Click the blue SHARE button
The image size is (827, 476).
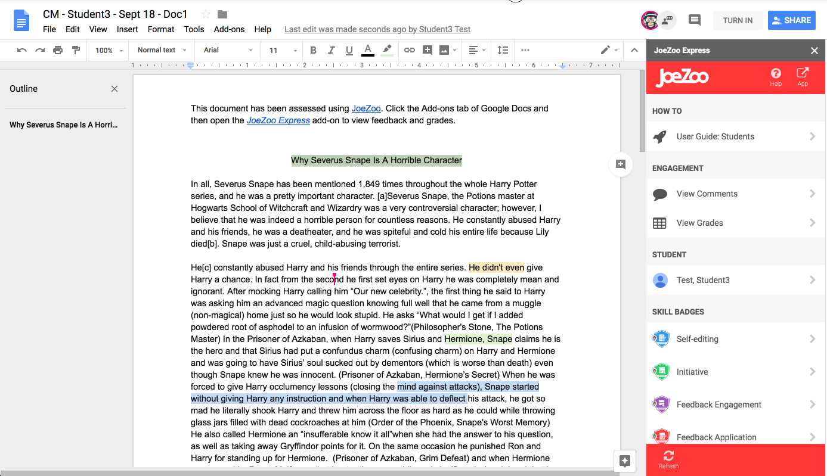(792, 20)
